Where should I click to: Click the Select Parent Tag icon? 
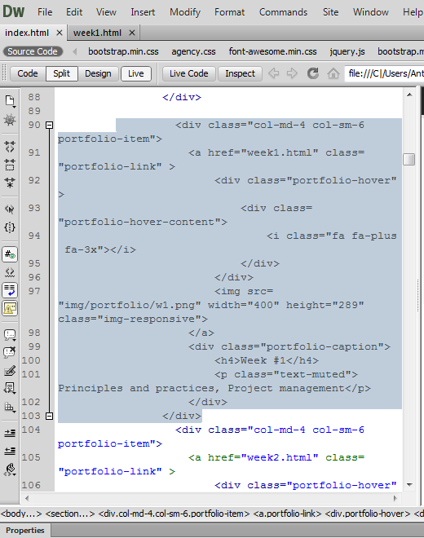coord(10,209)
